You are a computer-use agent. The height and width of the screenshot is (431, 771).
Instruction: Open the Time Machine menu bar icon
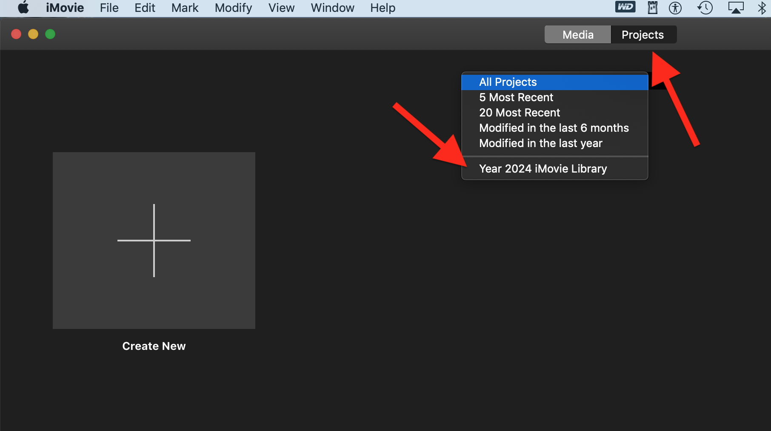click(705, 8)
